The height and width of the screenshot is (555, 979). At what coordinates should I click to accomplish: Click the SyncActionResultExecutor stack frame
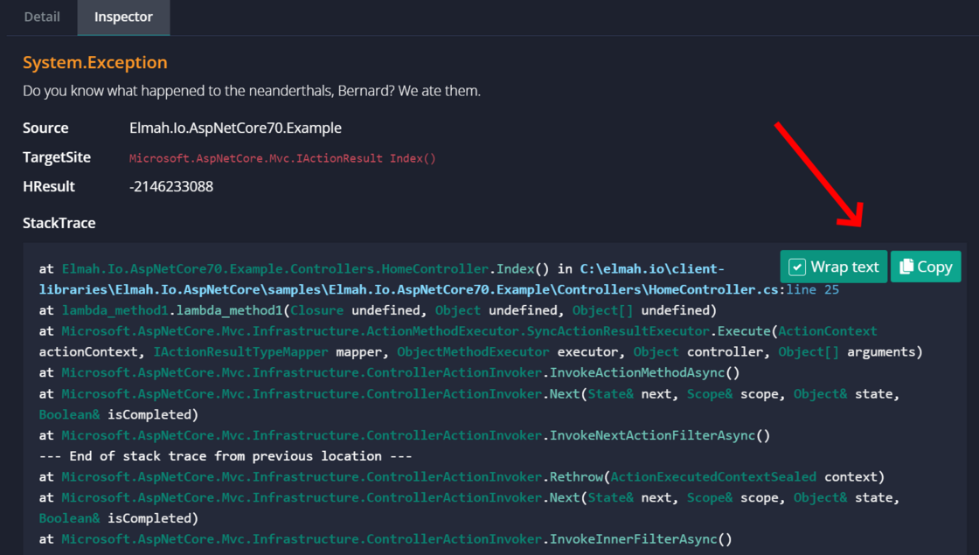coord(481,342)
